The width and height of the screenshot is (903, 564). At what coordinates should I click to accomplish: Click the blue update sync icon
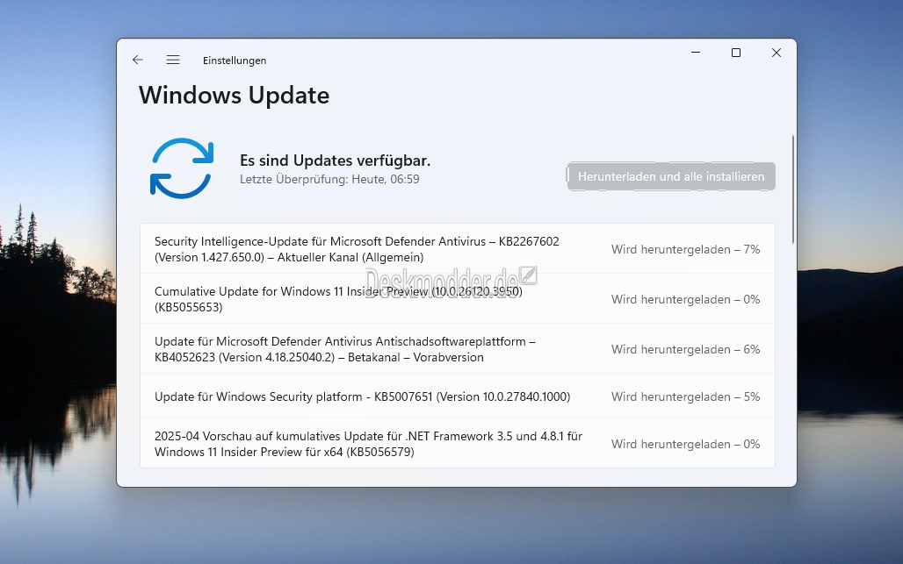pos(182,168)
